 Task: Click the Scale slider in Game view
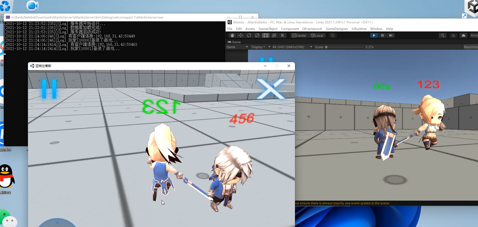345,47
